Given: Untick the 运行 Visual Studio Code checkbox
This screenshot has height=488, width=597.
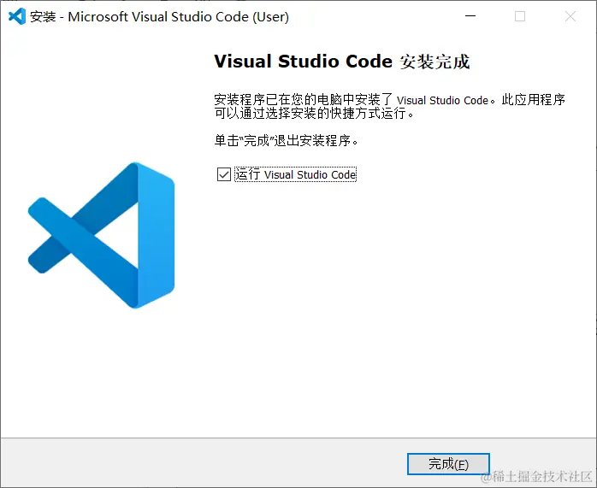Looking at the screenshot, I should [x=224, y=174].
